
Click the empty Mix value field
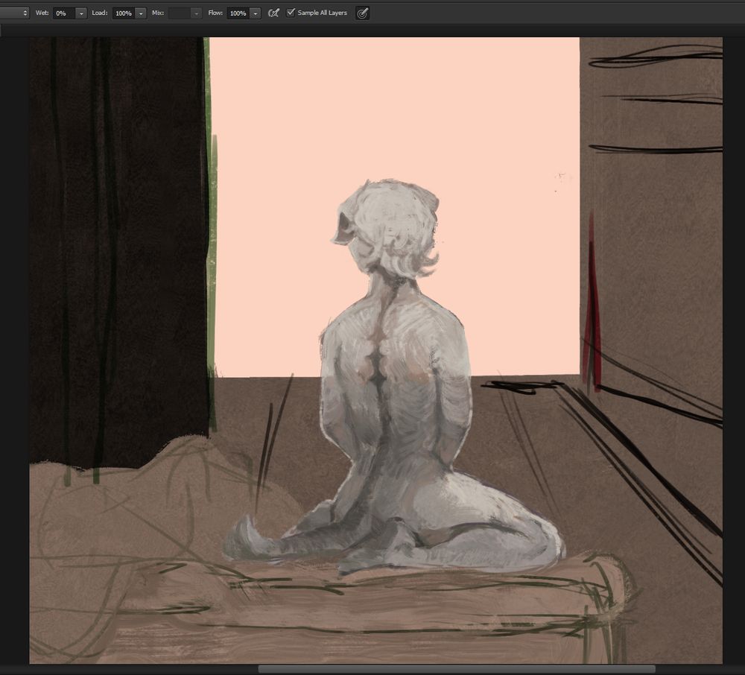(179, 13)
